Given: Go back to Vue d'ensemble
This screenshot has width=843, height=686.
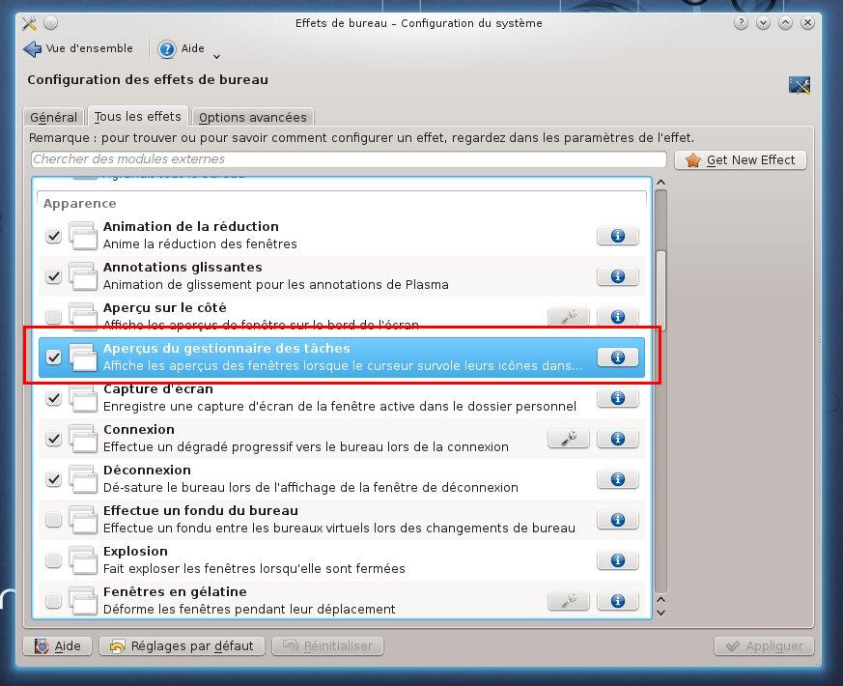Looking at the screenshot, I should pos(78,48).
